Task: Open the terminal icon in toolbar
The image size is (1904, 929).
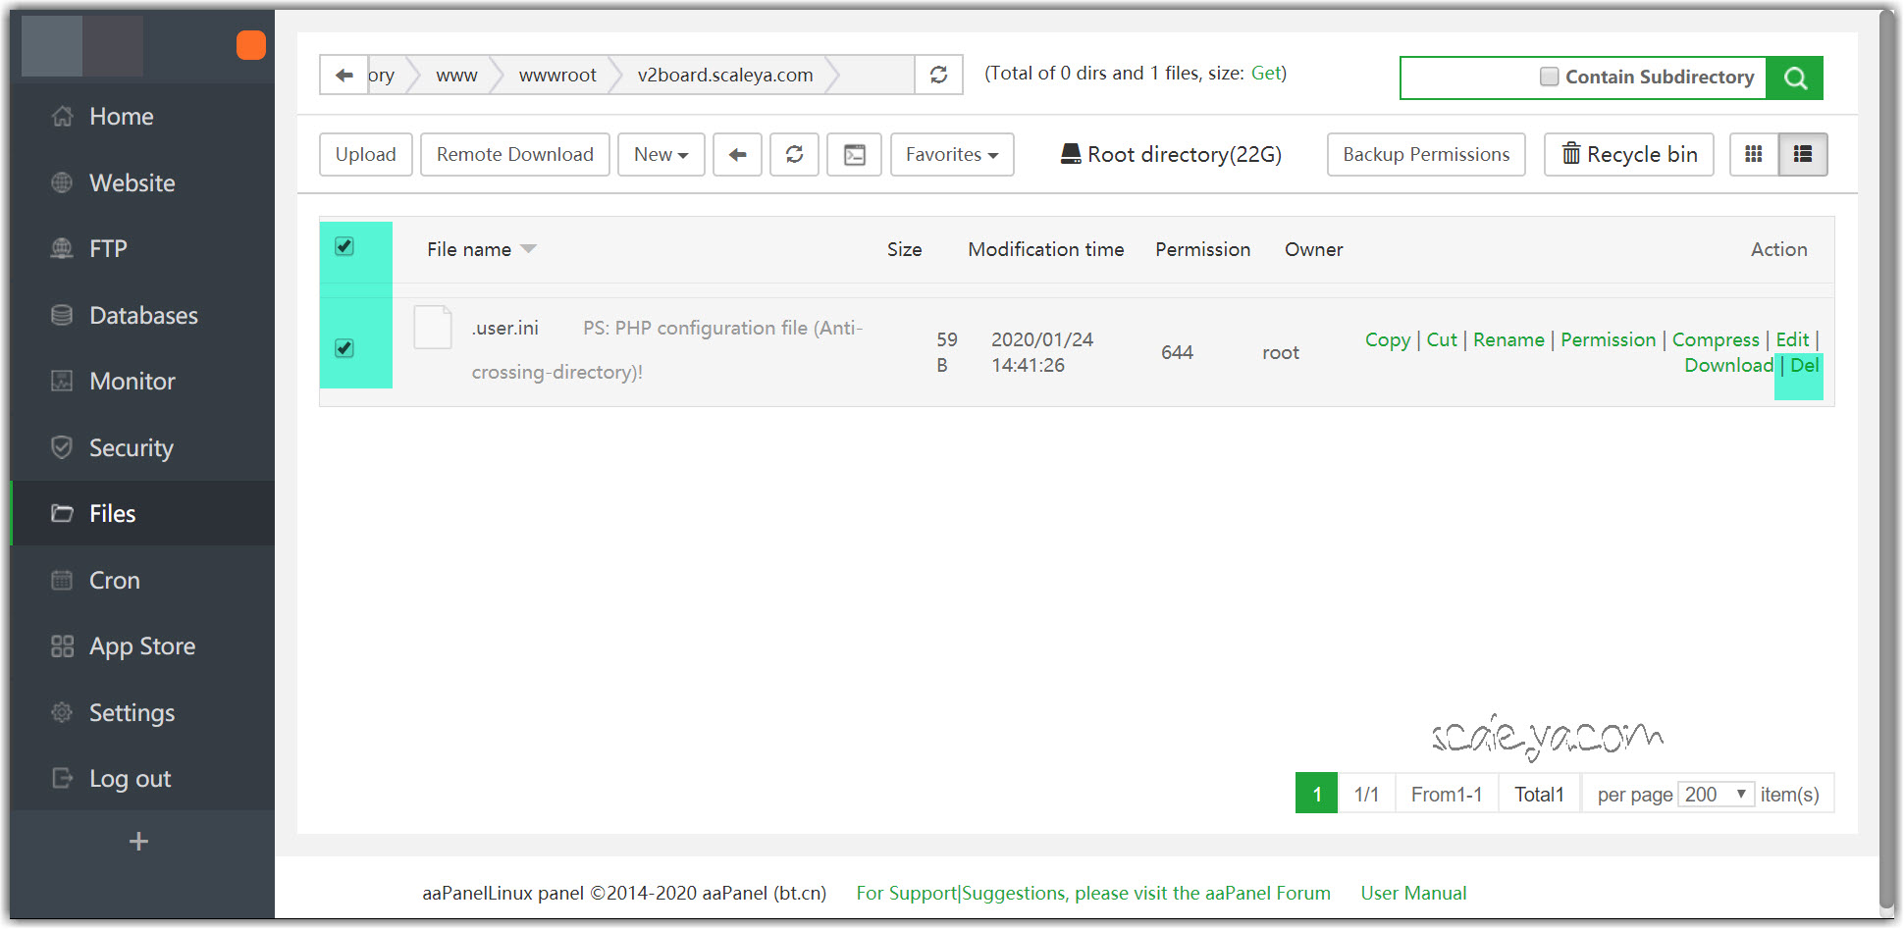Action: coord(854,155)
